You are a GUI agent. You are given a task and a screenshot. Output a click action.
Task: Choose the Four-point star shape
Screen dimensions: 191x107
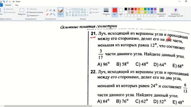[70, 15]
